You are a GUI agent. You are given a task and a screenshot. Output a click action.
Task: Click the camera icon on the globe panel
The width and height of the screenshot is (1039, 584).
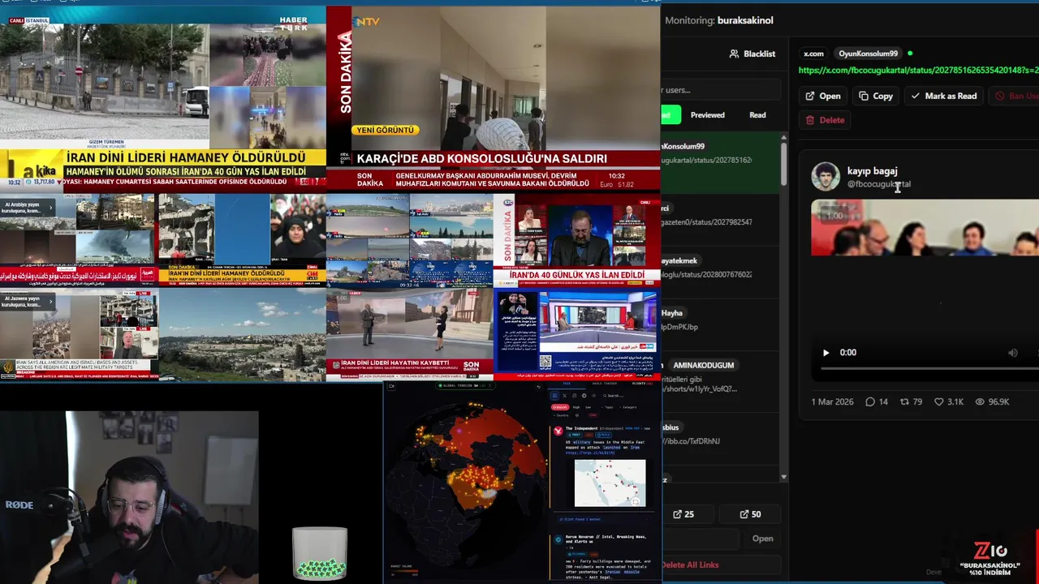[x=391, y=386]
